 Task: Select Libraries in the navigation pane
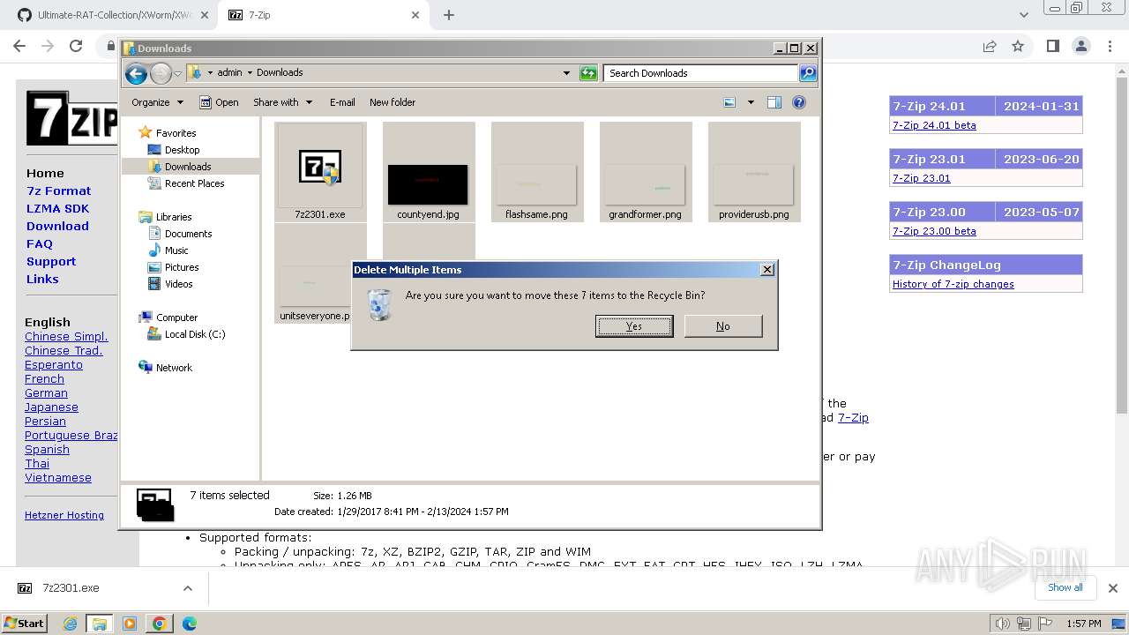165,217
